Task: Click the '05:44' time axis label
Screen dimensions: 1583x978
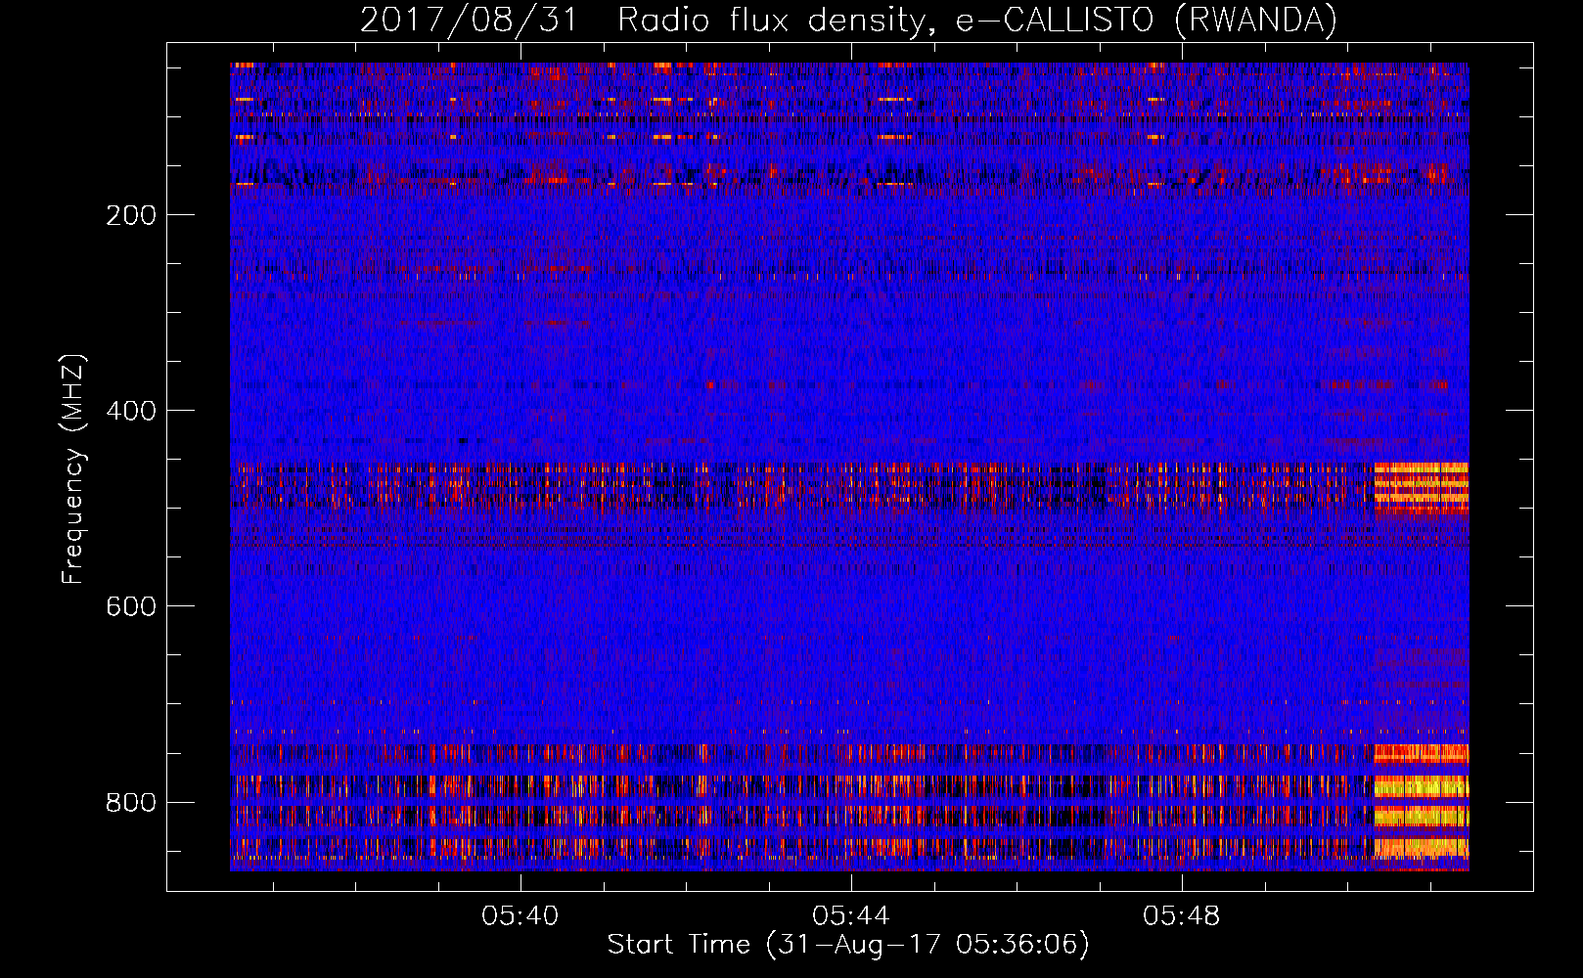Action: 851,916
